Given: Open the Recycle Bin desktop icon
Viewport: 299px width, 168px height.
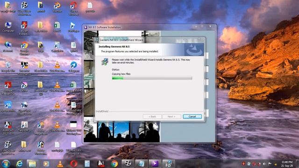Looking at the screenshot, I should (8, 67).
